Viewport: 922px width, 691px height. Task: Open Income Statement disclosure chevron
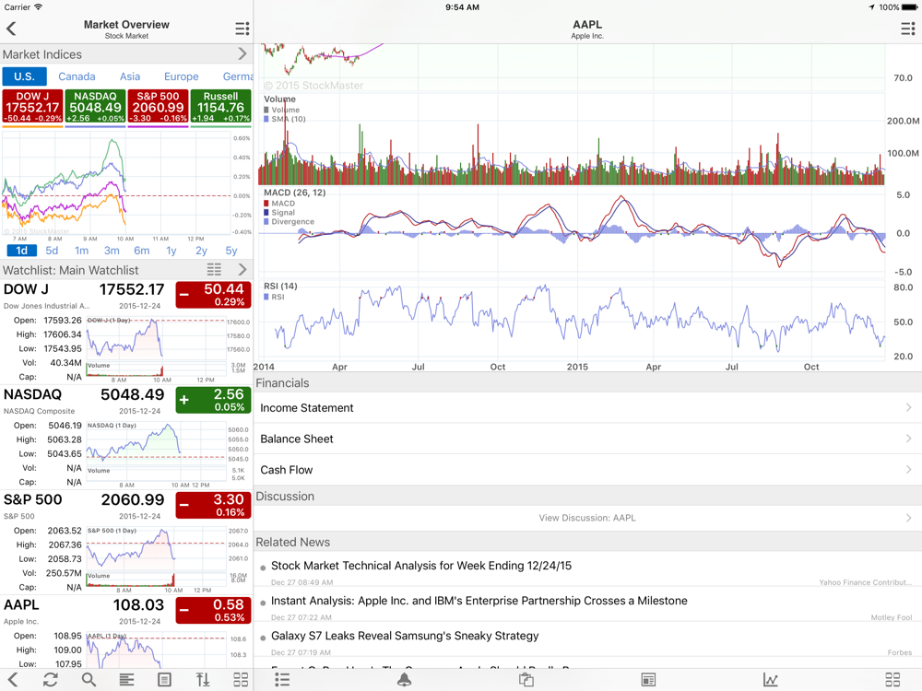click(908, 408)
